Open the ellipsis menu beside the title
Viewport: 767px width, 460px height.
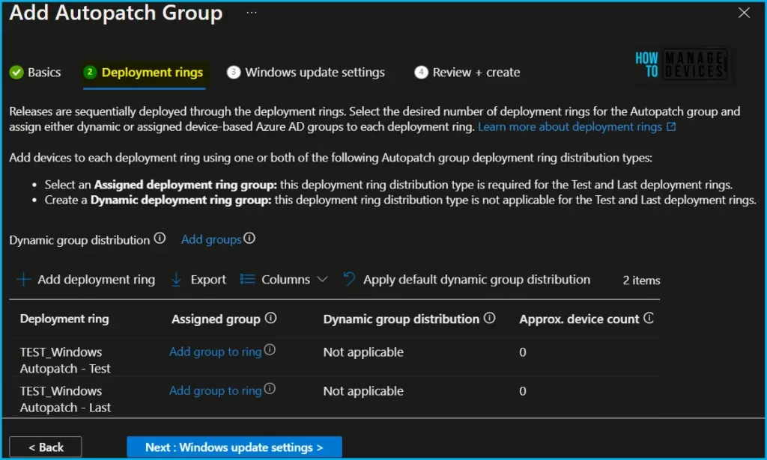click(x=252, y=13)
